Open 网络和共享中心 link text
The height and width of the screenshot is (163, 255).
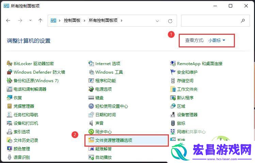tap(191, 132)
